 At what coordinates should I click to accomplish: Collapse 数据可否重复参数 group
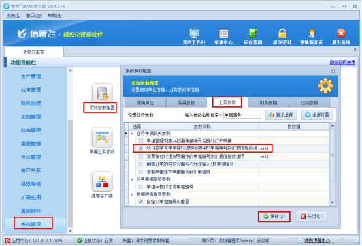132,194
